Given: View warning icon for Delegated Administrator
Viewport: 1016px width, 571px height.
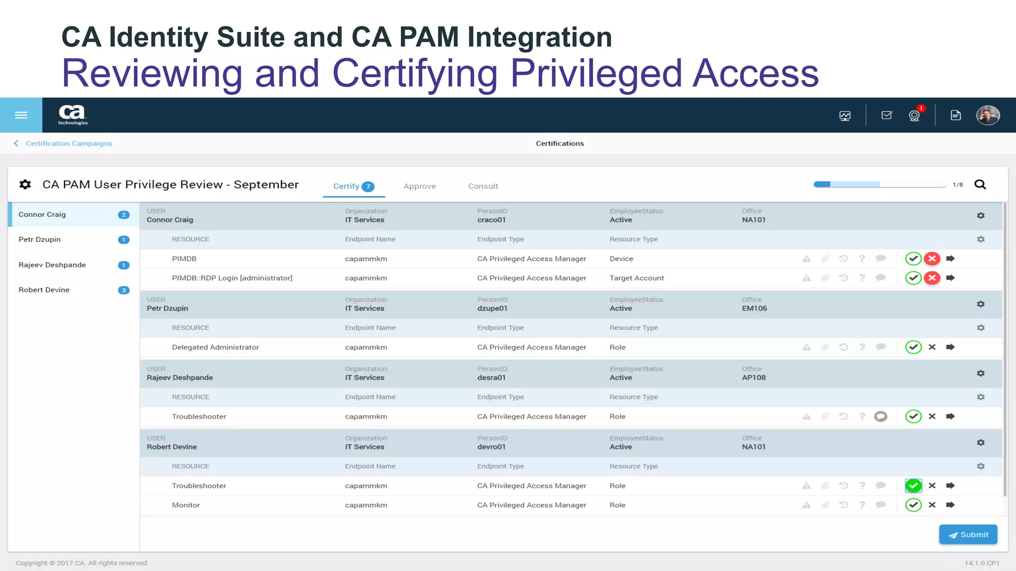Looking at the screenshot, I should coord(807,347).
